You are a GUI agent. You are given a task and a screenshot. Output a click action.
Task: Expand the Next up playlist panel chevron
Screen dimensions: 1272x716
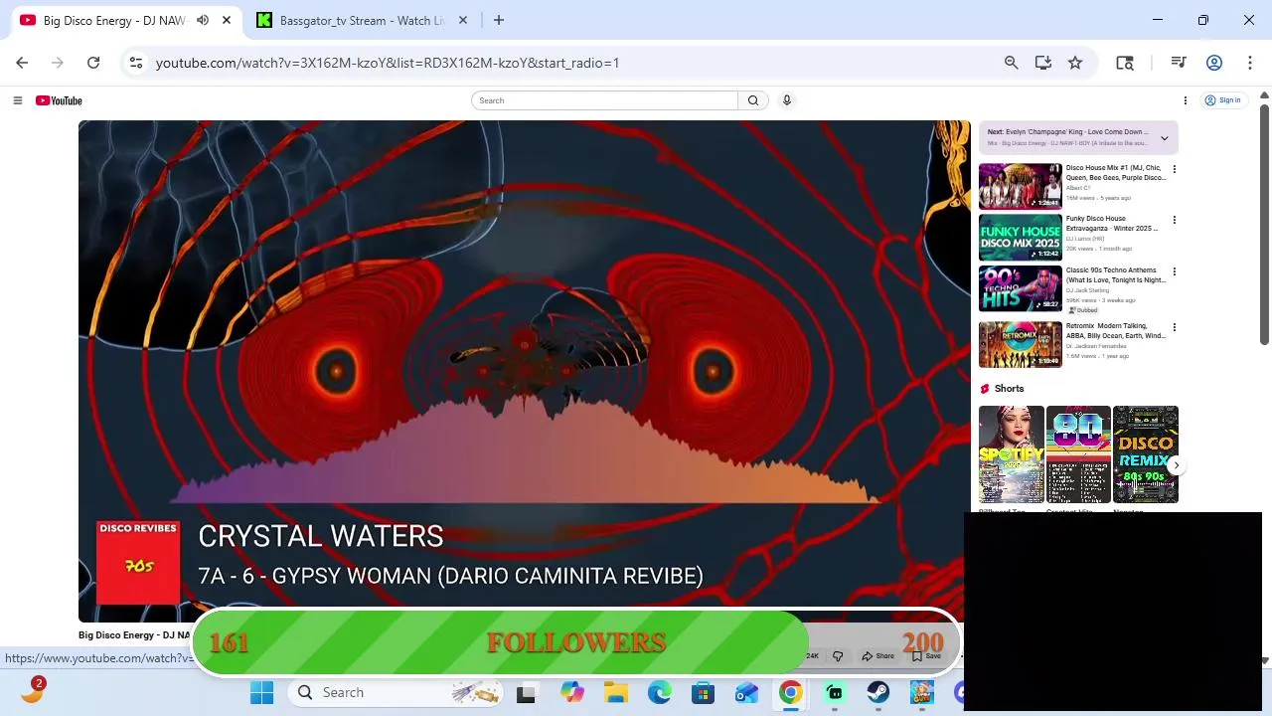tap(1164, 138)
